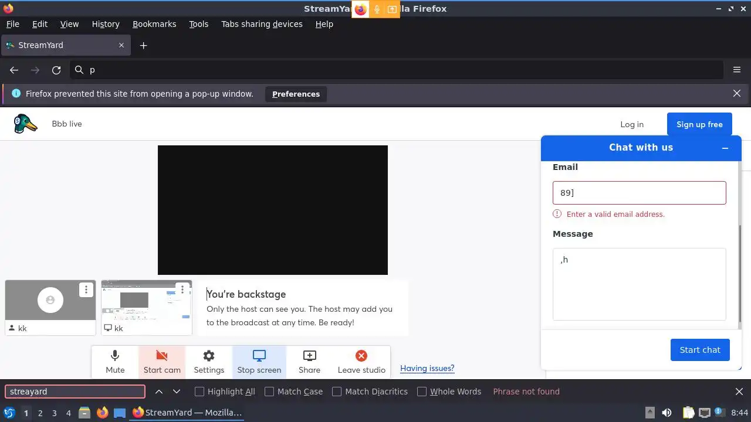Click the Mute microphone button
Screen dimensions: 751x422
point(115,362)
